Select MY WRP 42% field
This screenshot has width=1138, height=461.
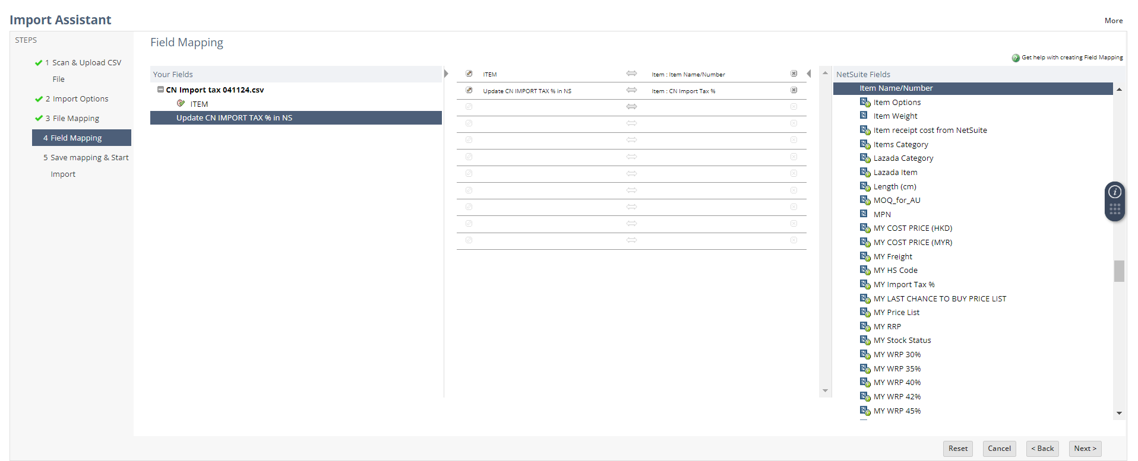pyautogui.click(x=897, y=396)
